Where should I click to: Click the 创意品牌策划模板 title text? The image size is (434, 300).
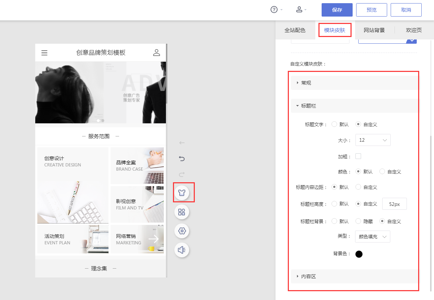point(101,53)
